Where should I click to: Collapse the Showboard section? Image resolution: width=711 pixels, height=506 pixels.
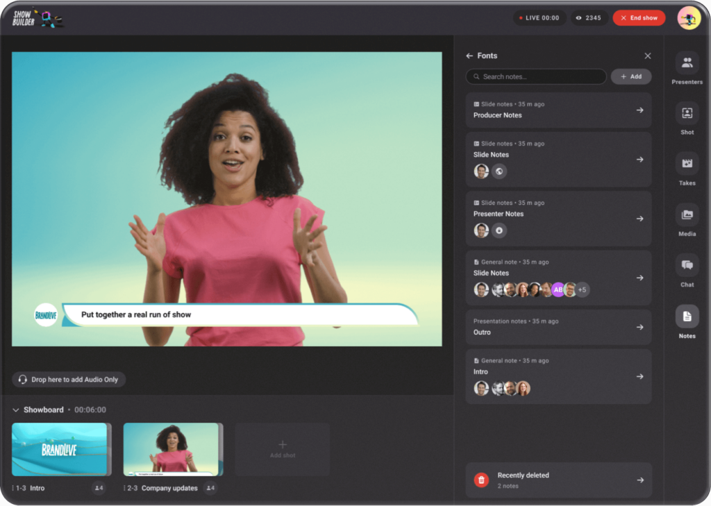coord(17,410)
